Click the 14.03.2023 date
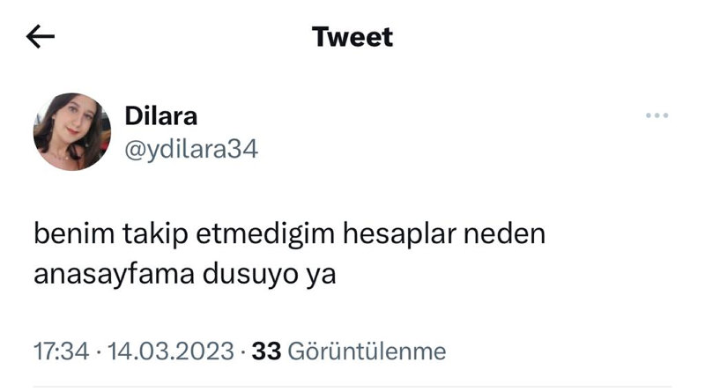The width and height of the screenshot is (705, 392). coord(170,351)
